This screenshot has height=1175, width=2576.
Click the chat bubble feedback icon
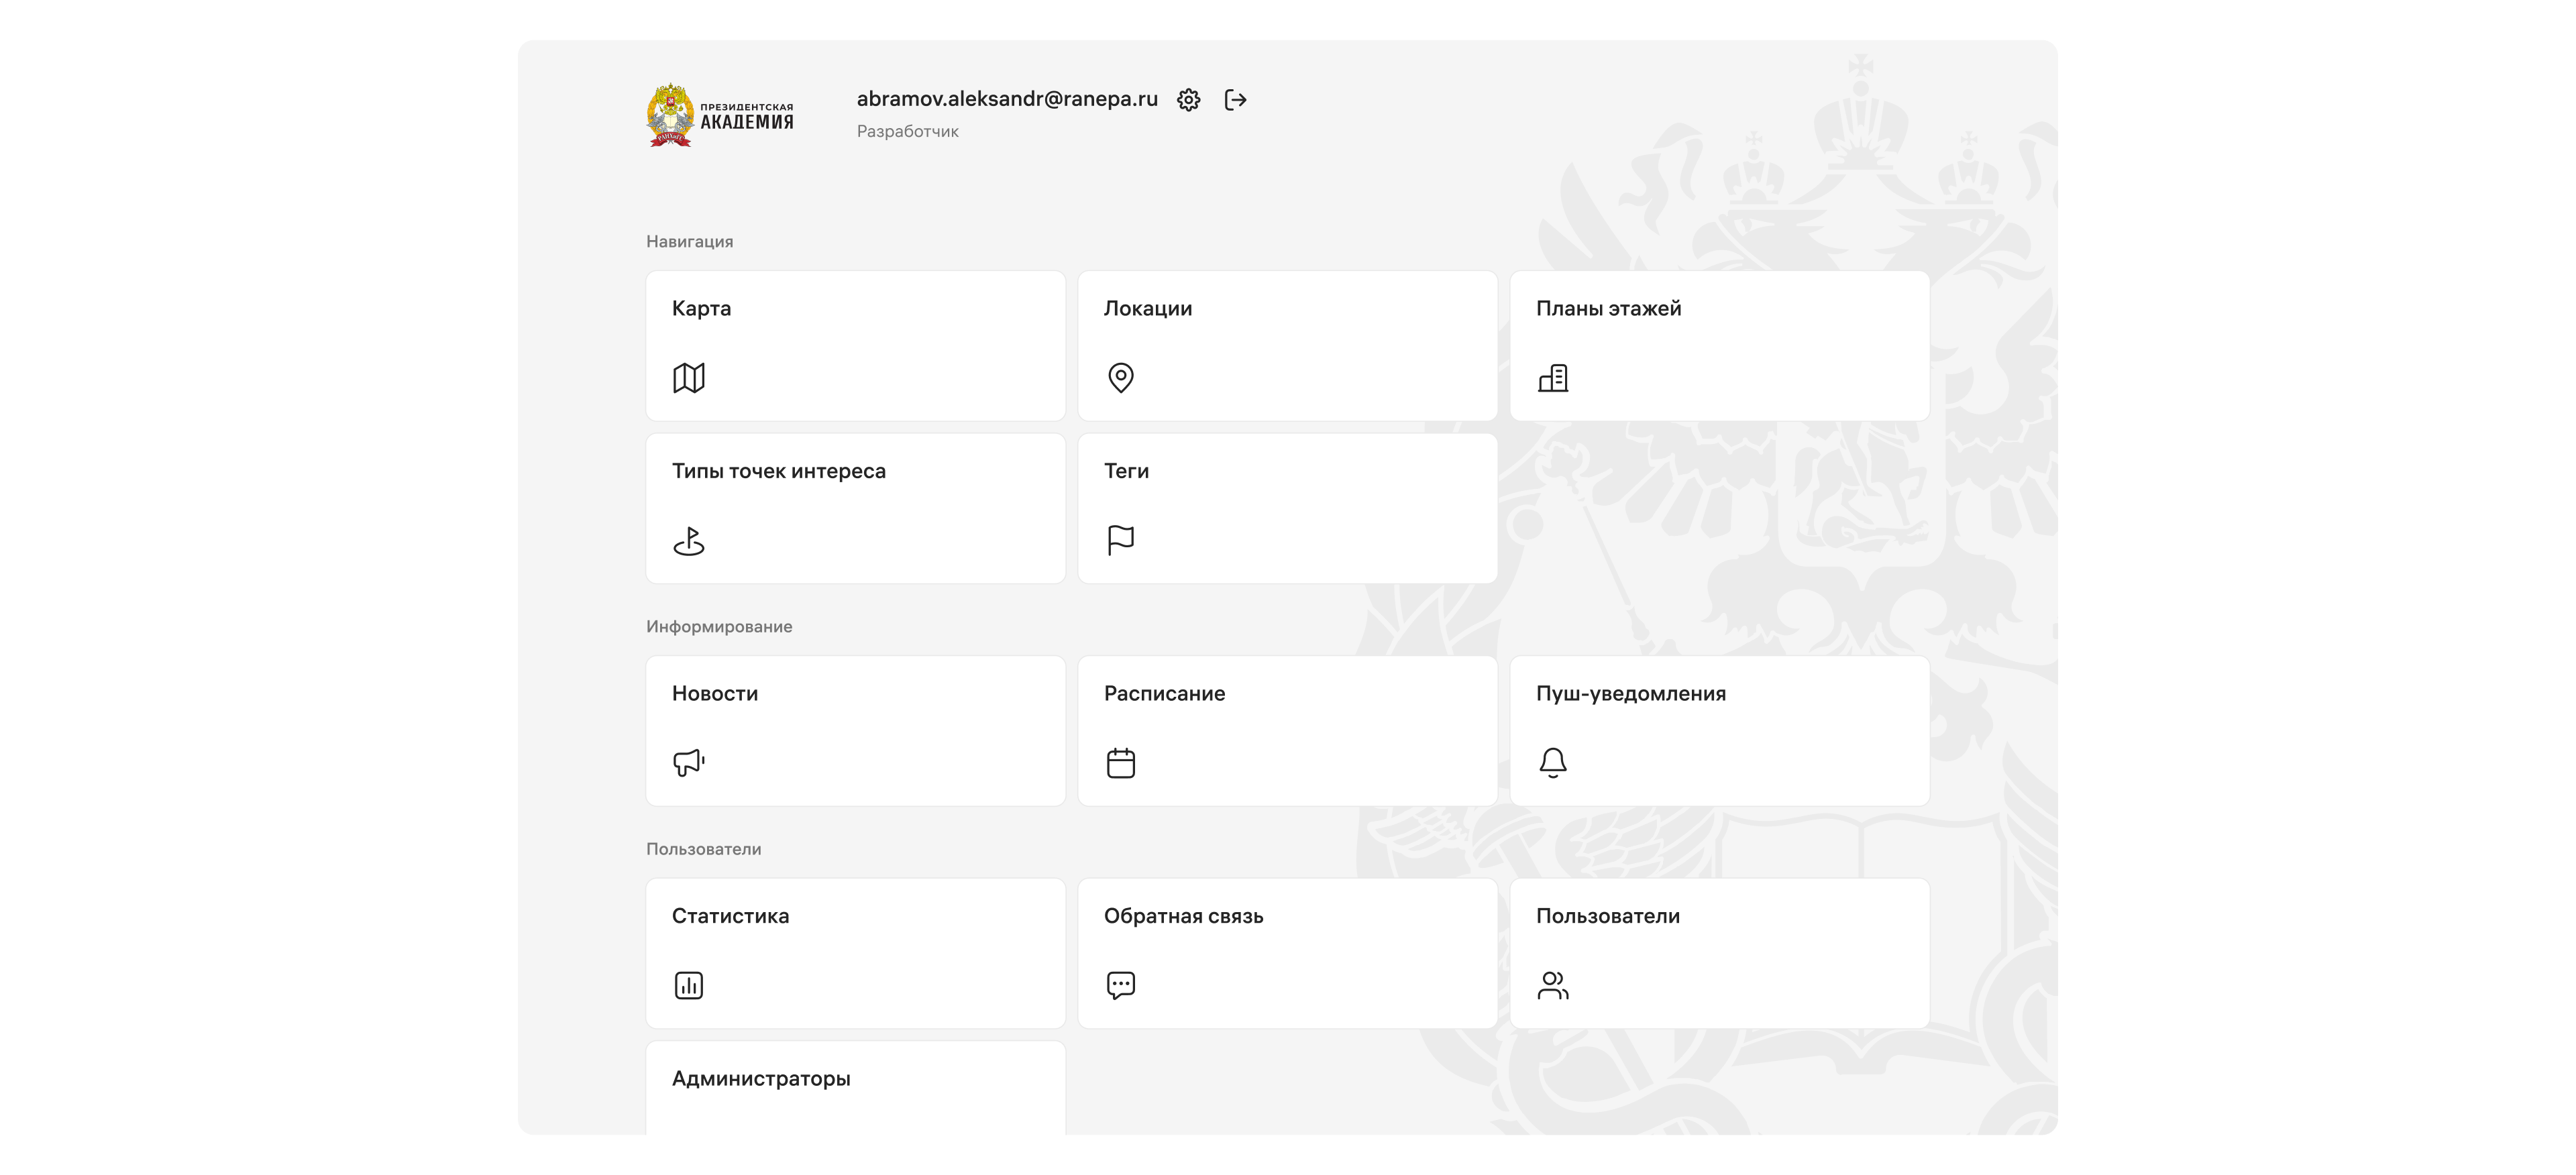click(1121, 986)
